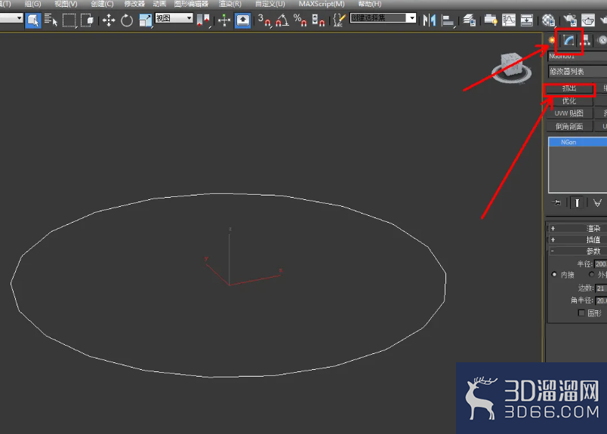The width and height of the screenshot is (607, 434).
Task: Activate the Select and Rotate tool
Action: [127, 20]
